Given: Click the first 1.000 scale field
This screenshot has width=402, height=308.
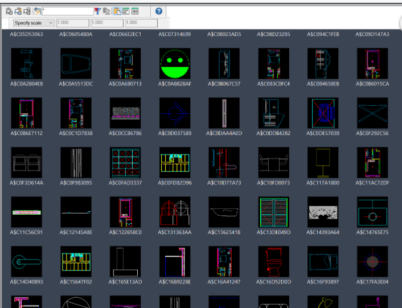Looking at the screenshot, I should (73, 23).
